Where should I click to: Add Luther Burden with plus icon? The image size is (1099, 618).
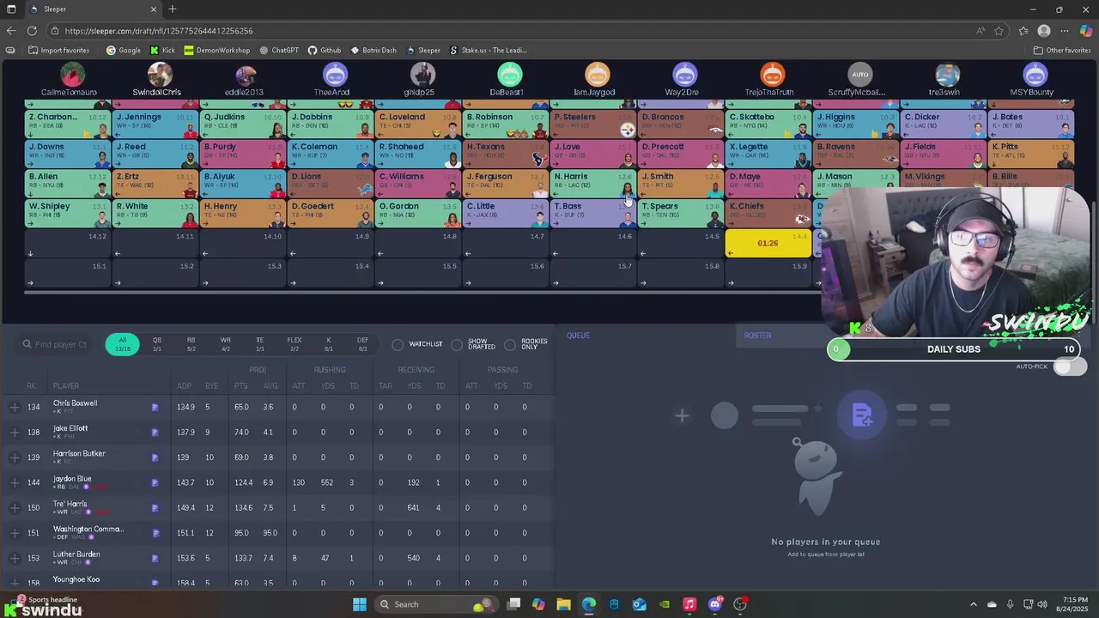coord(15,558)
